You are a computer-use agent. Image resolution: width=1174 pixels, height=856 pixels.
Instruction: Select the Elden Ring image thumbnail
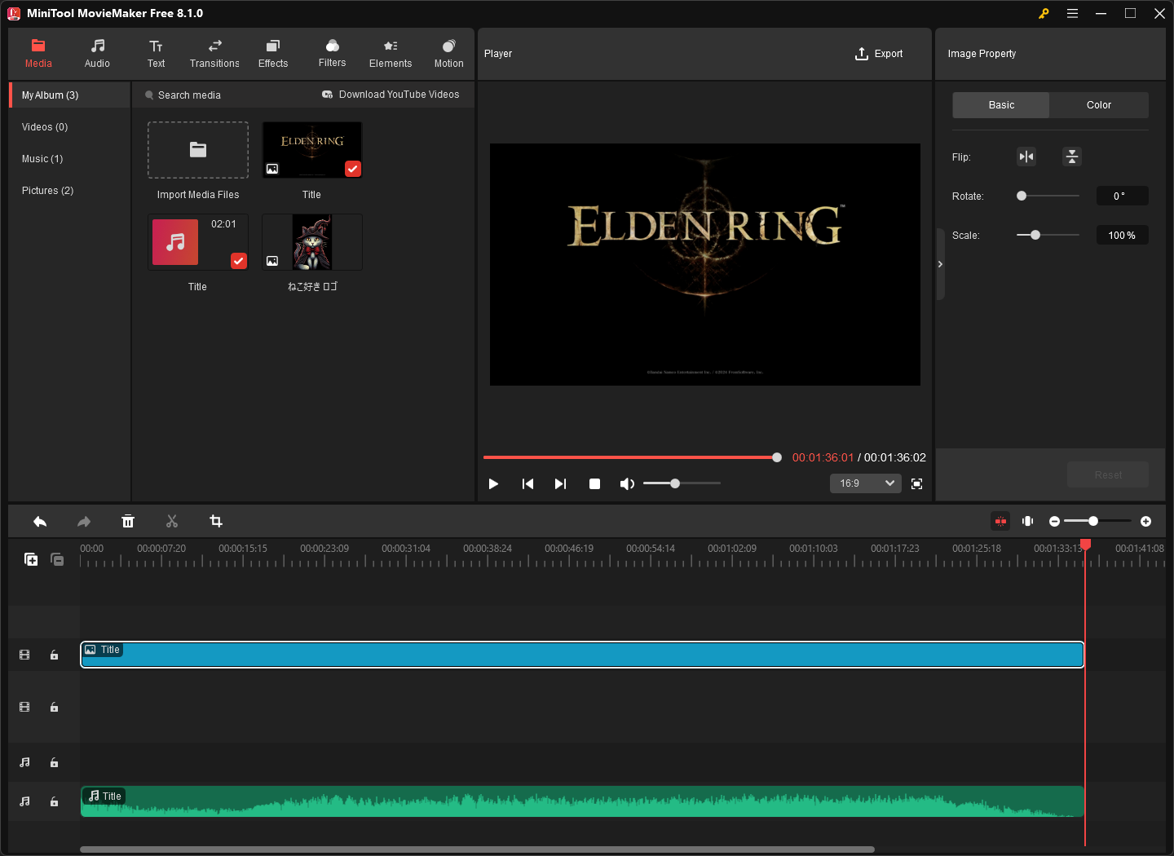pyautogui.click(x=312, y=150)
